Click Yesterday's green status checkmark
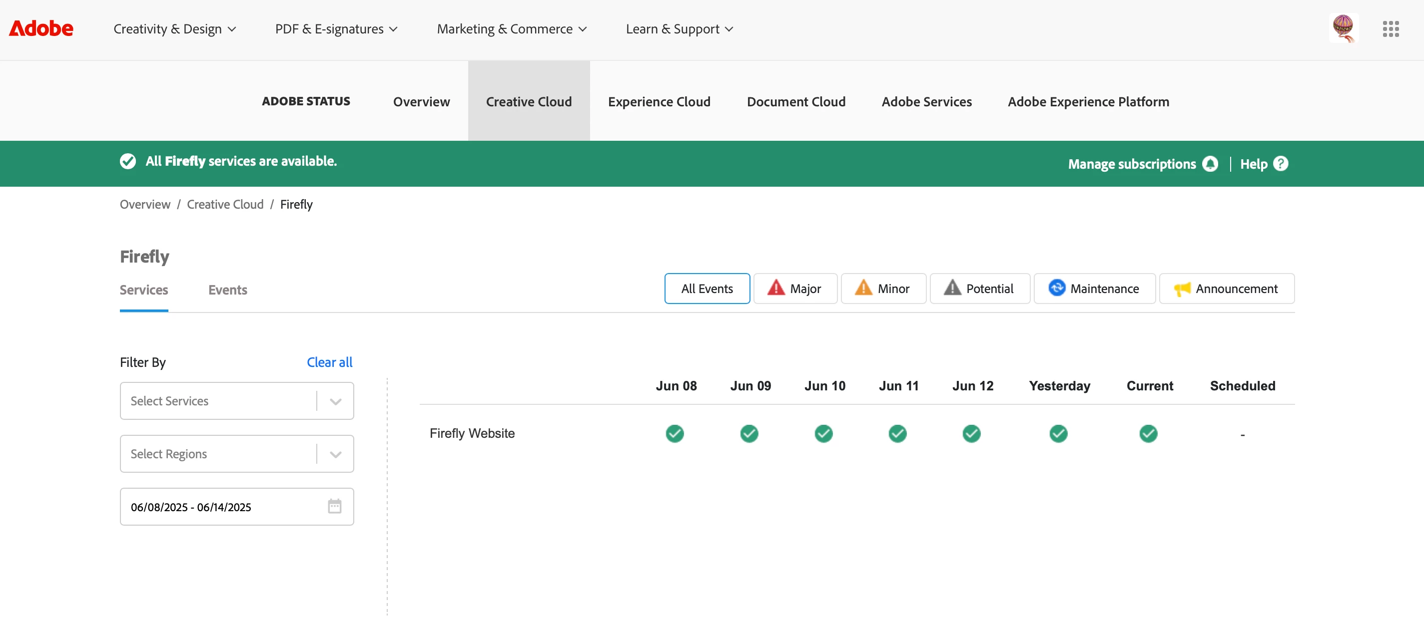The height and width of the screenshot is (617, 1424). click(1058, 434)
